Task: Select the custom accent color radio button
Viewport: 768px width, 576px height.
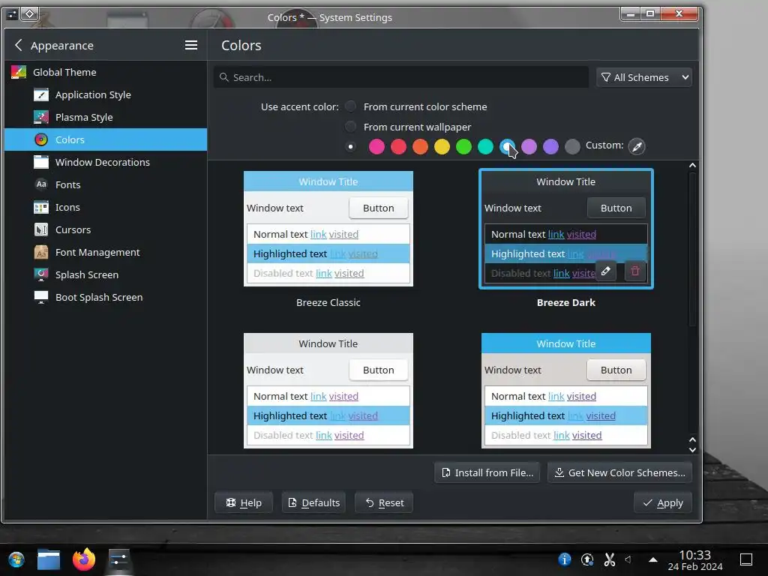Action: pyautogui.click(x=350, y=146)
